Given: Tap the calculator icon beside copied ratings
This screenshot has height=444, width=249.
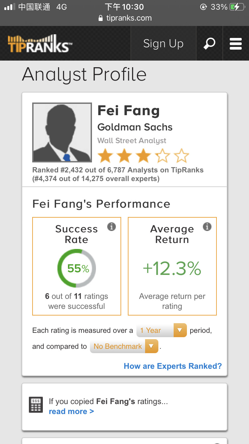Looking at the screenshot, I should point(36,405).
